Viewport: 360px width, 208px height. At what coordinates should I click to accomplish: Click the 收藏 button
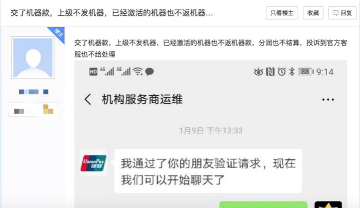pyautogui.click(x=313, y=13)
